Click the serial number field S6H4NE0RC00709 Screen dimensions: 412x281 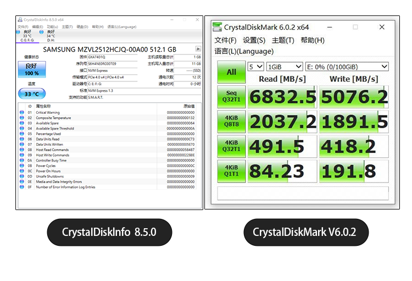(x=113, y=64)
